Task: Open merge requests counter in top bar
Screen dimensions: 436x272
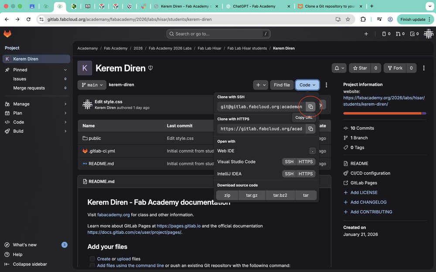Action: tap(400, 34)
